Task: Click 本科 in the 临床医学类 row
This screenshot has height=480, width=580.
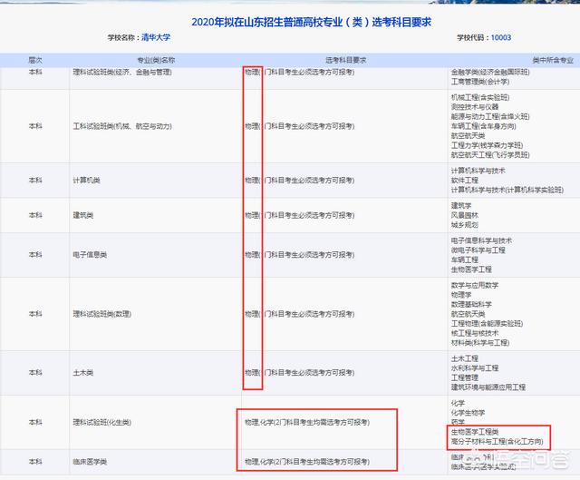Action: 35,462
